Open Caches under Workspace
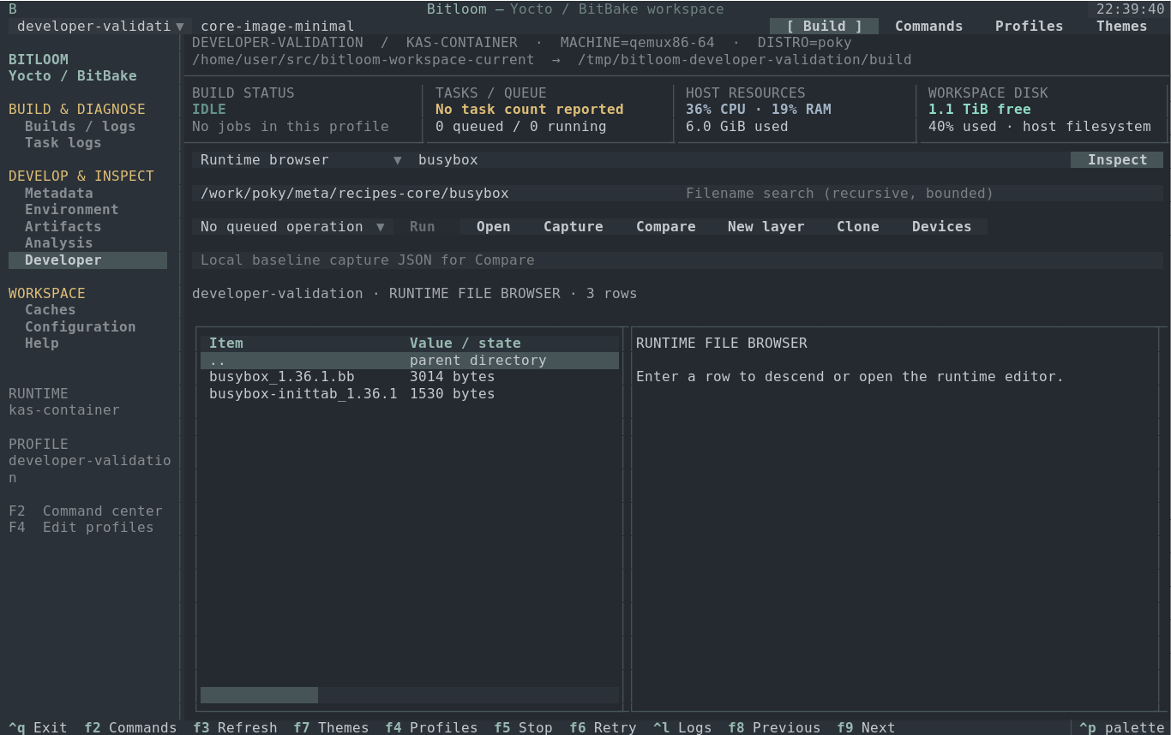1171x735 pixels. pyautogui.click(x=50, y=309)
